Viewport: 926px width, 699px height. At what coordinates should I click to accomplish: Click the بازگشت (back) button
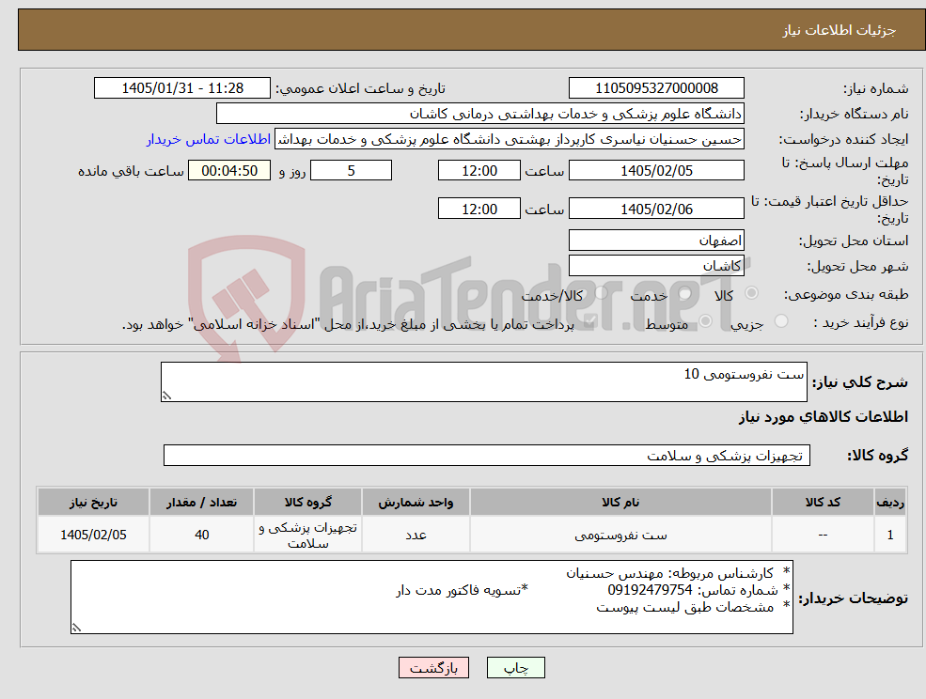tap(433, 668)
